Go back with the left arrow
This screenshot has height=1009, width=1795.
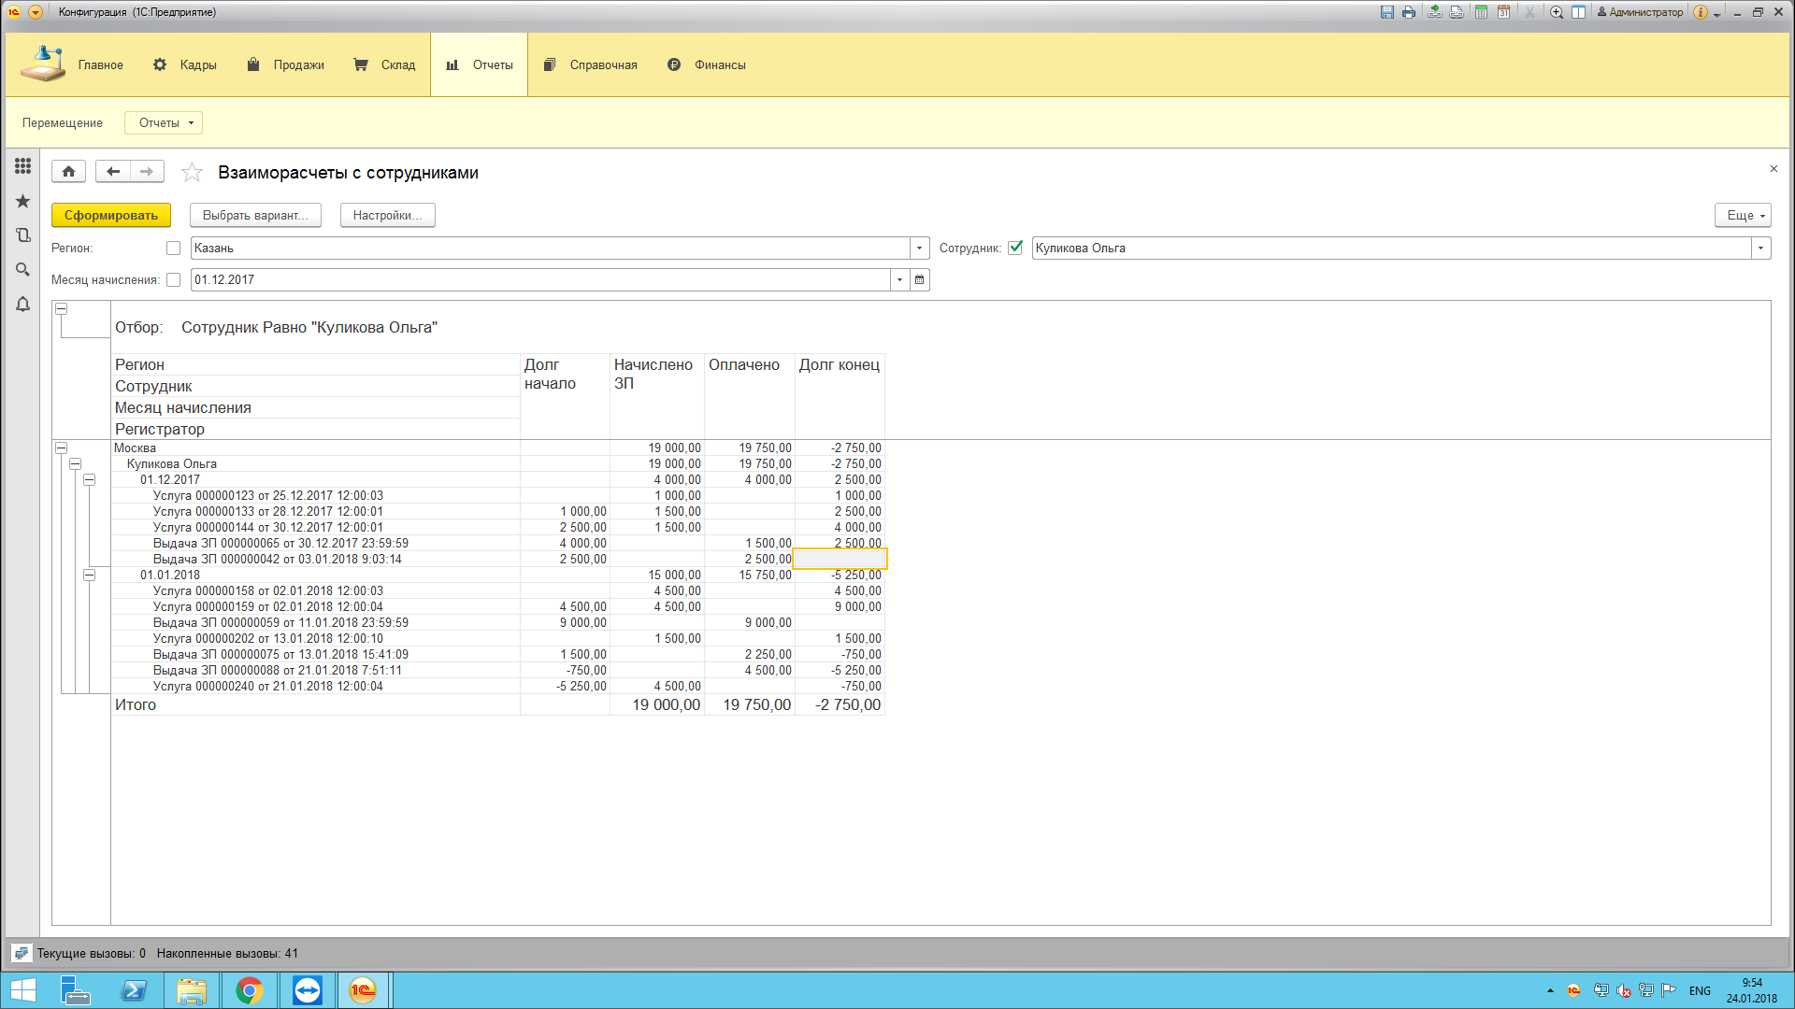[x=113, y=171]
